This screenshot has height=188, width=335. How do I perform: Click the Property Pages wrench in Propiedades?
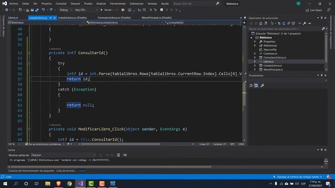tap(262, 86)
